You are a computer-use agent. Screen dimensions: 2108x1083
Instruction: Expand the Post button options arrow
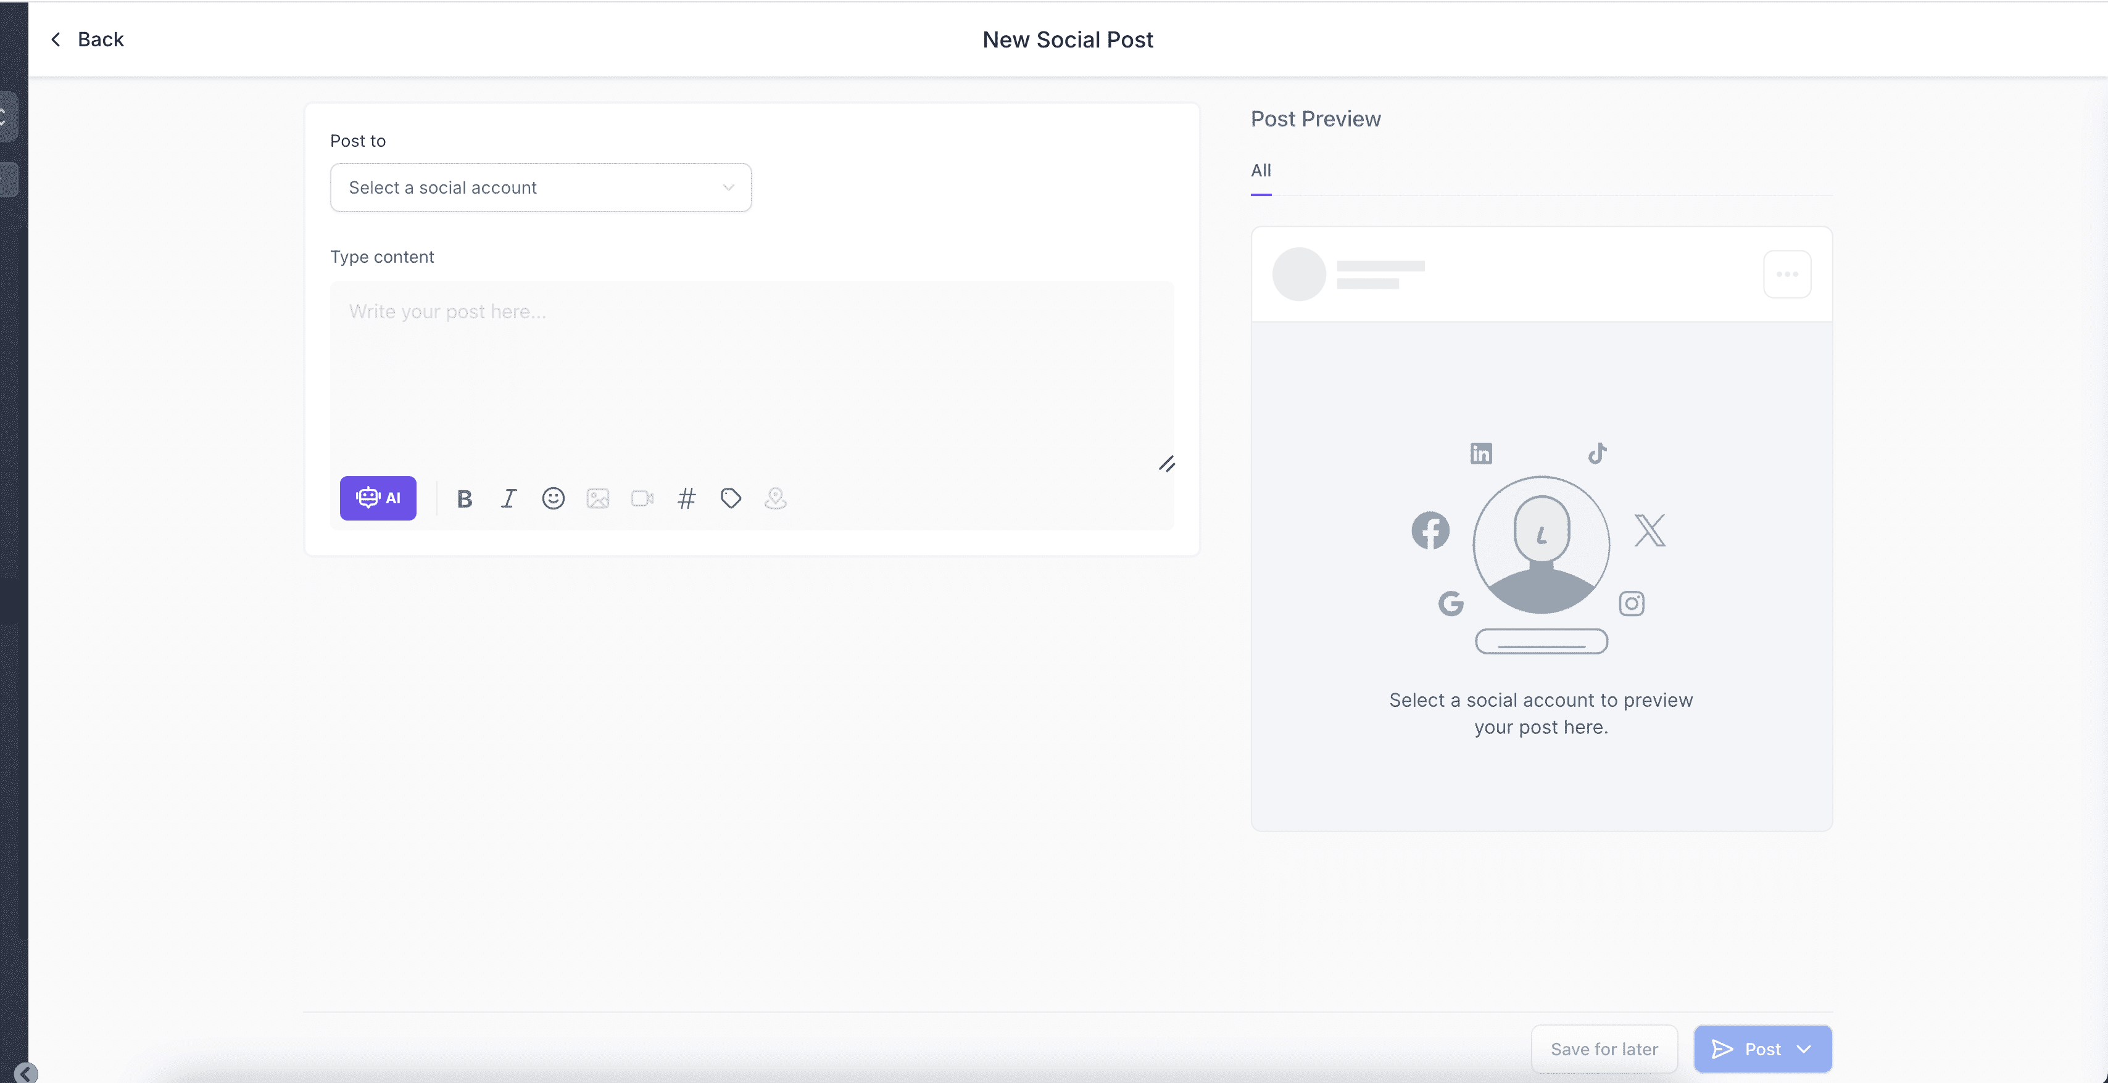[x=1804, y=1048]
